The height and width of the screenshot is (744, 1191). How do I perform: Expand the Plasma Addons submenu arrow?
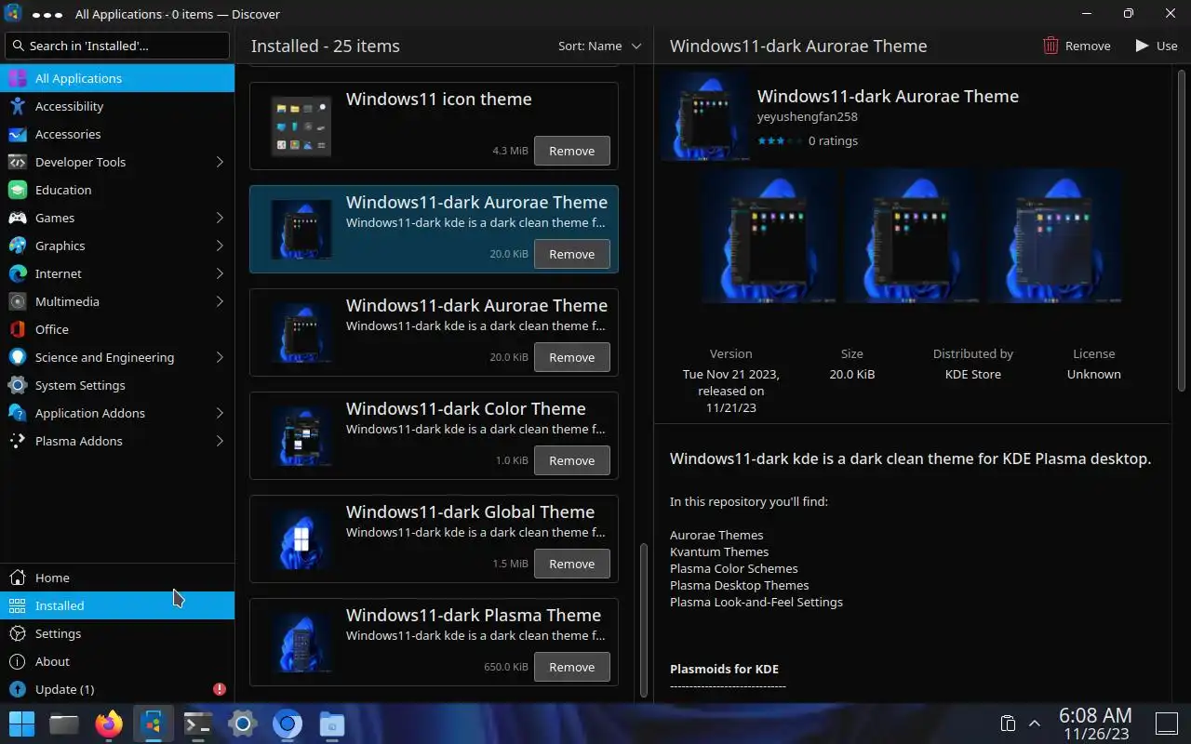pos(220,441)
